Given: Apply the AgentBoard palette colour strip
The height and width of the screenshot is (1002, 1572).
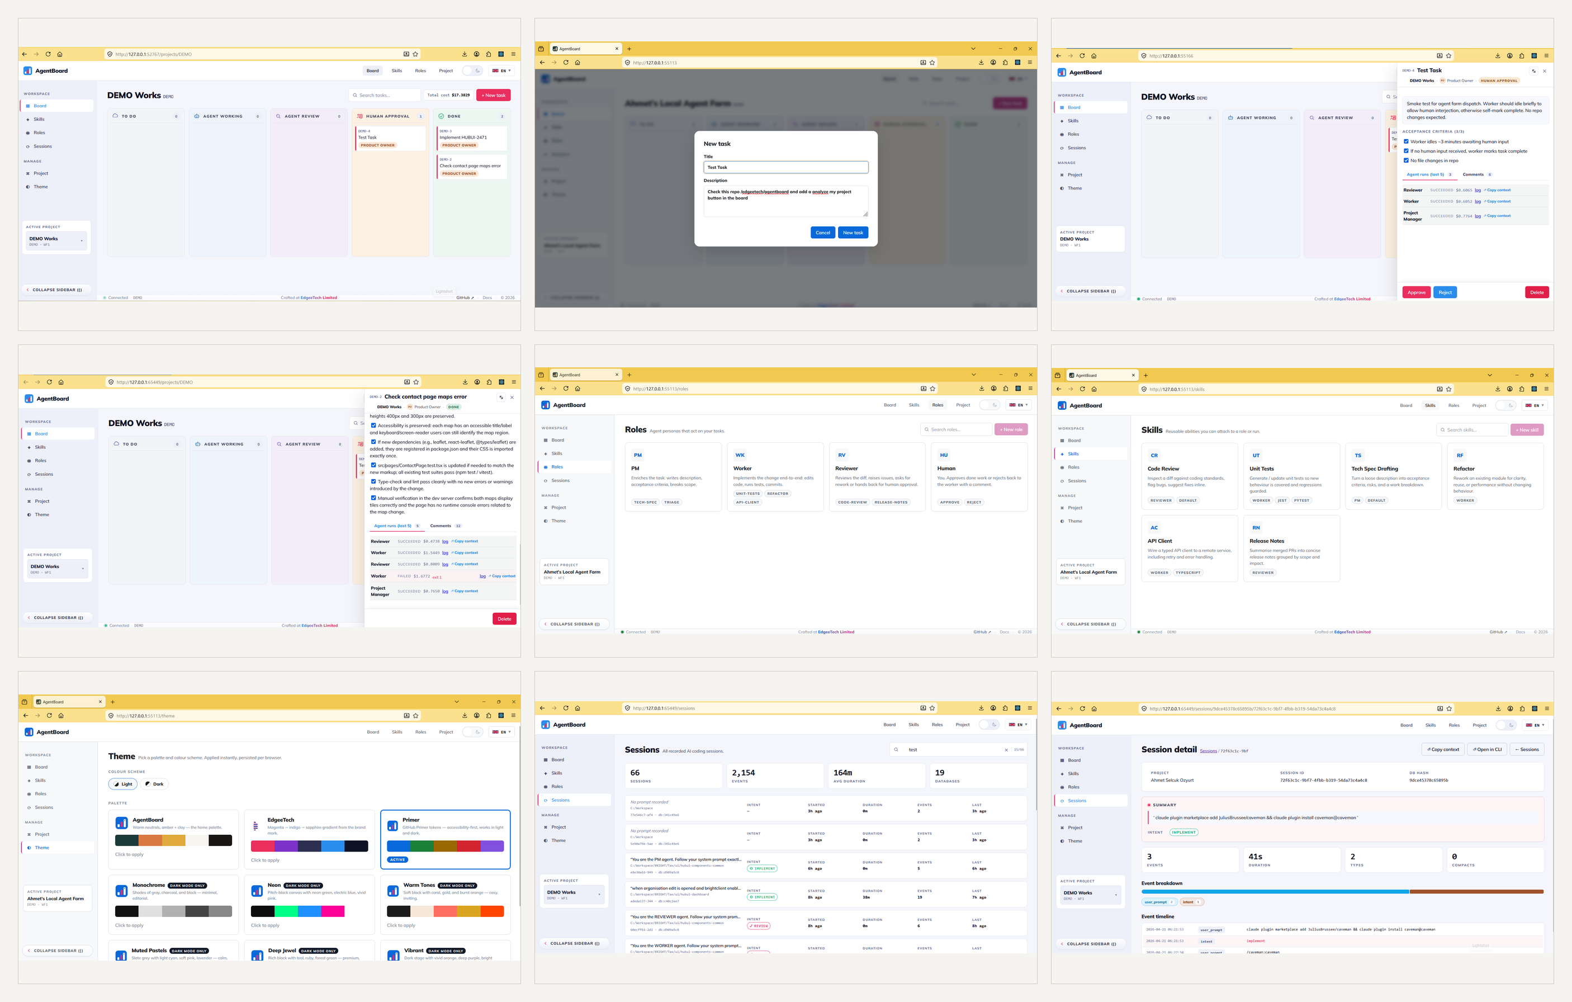Looking at the screenshot, I should 173,840.
